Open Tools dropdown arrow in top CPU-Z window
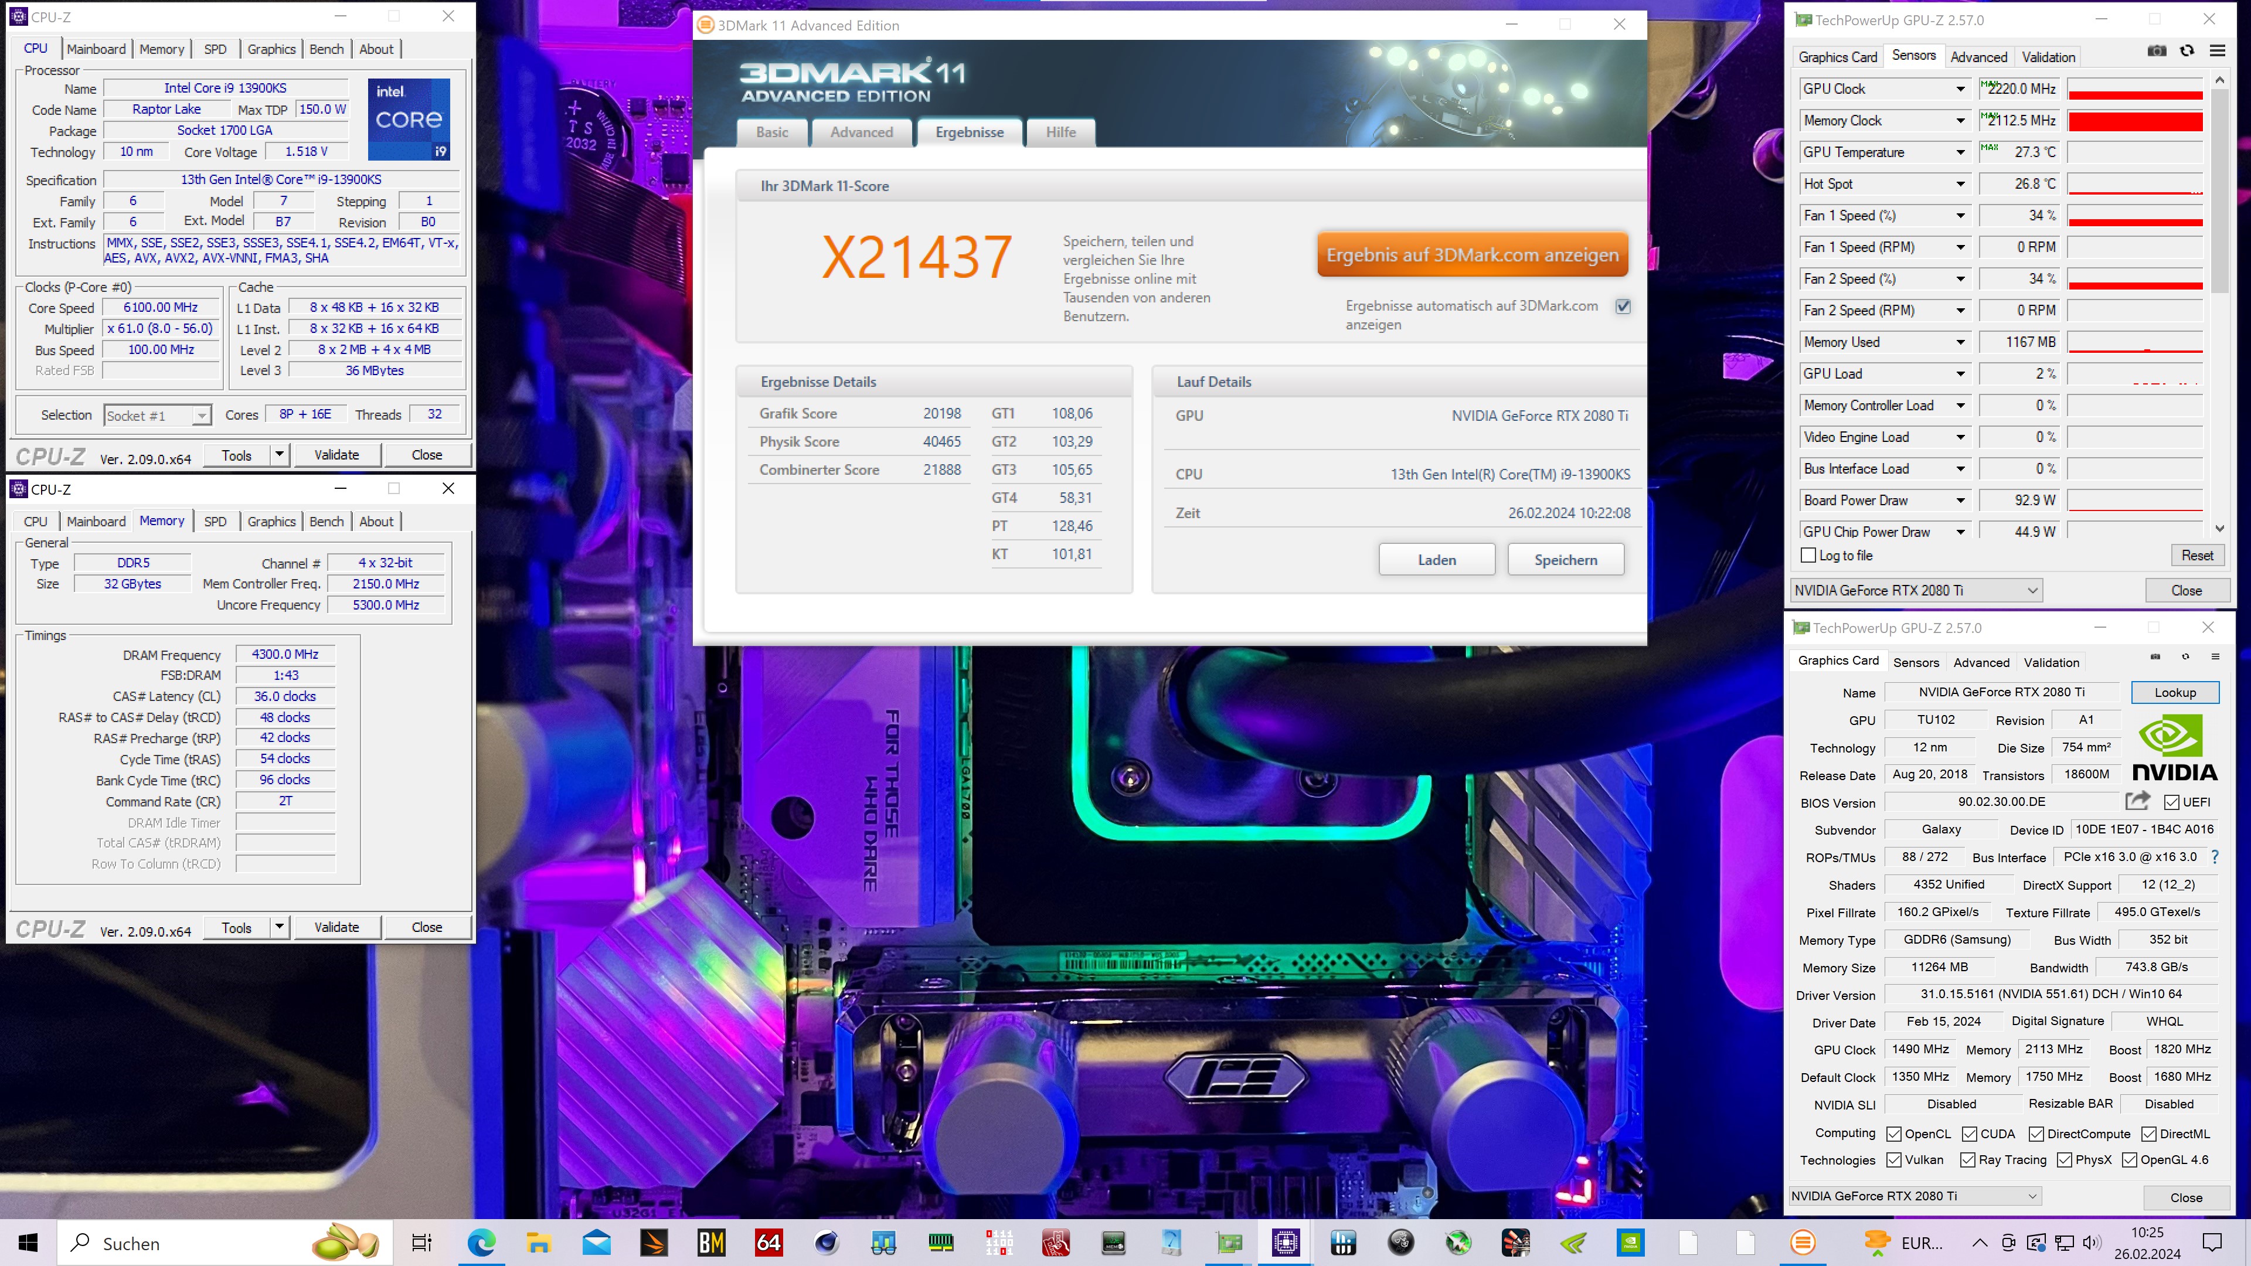Image resolution: width=2251 pixels, height=1266 pixels. coord(280,454)
